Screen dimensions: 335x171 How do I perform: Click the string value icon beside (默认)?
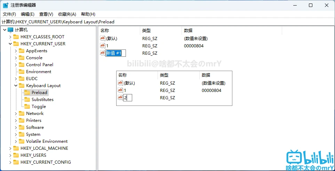tap(103, 39)
